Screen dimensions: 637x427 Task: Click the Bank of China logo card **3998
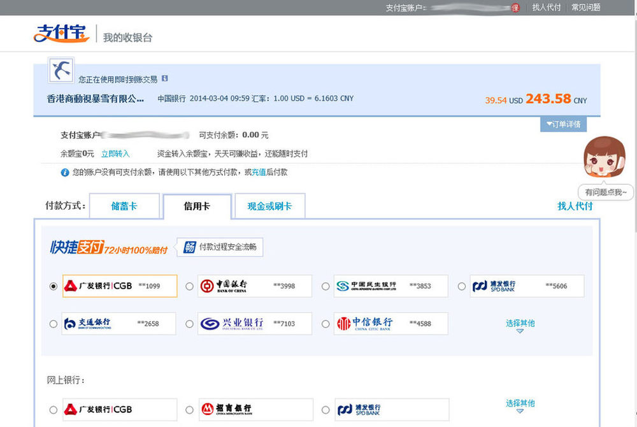tap(255, 286)
